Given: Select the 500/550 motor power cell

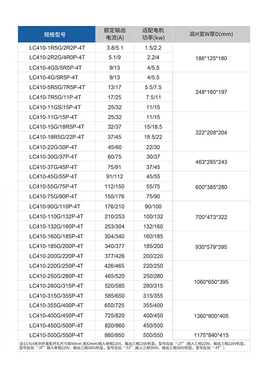Looking at the screenshot, I should 153,335.
